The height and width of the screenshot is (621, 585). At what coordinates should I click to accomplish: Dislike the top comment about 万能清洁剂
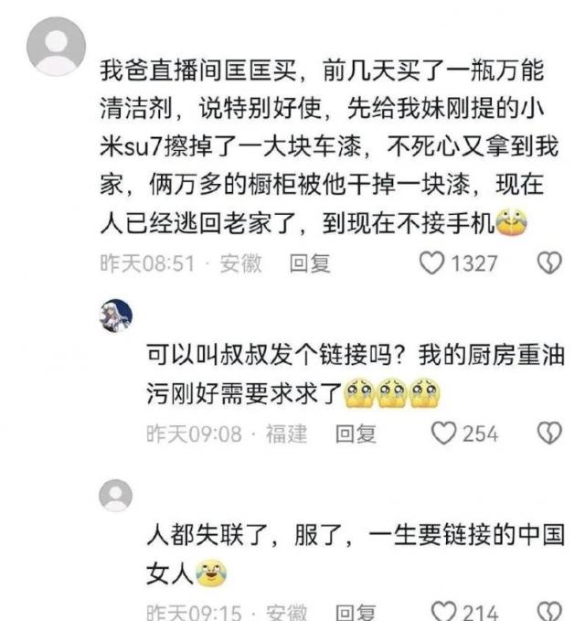point(549,263)
